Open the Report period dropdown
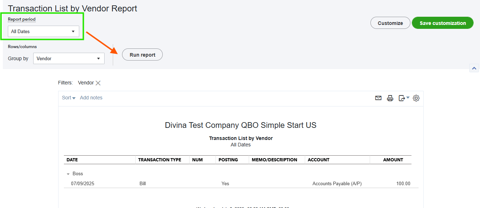The width and height of the screenshot is (480, 208). 44,31
